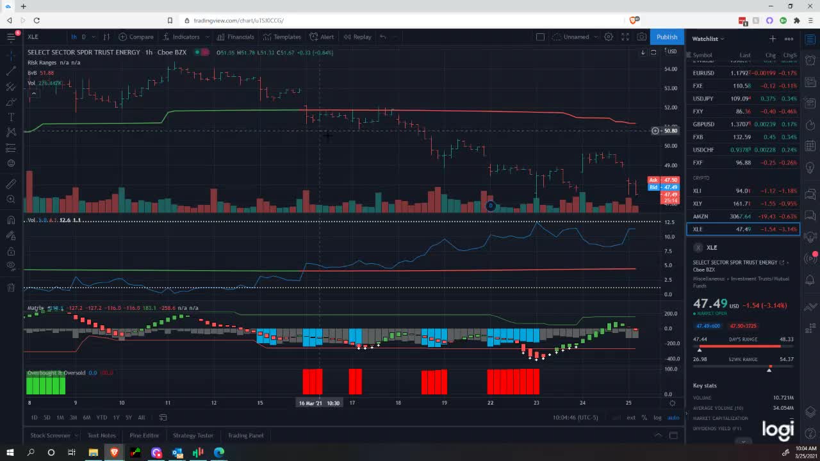
Task: Collapse the indicator legend arrow
Action: pos(33,93)
